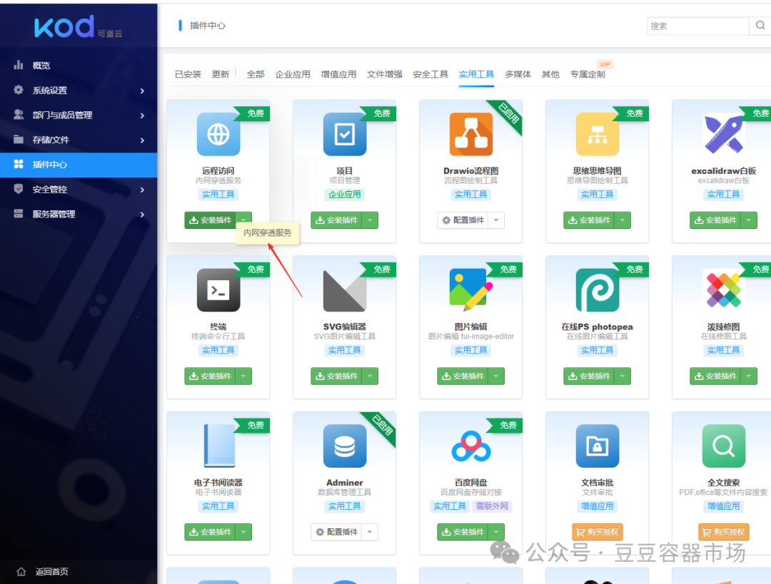Image resolution: width=771 pixels, height=584 pixels.
Task: Select the 实用工具 tab
Action: pyautogui.click(x=476, y=74)
